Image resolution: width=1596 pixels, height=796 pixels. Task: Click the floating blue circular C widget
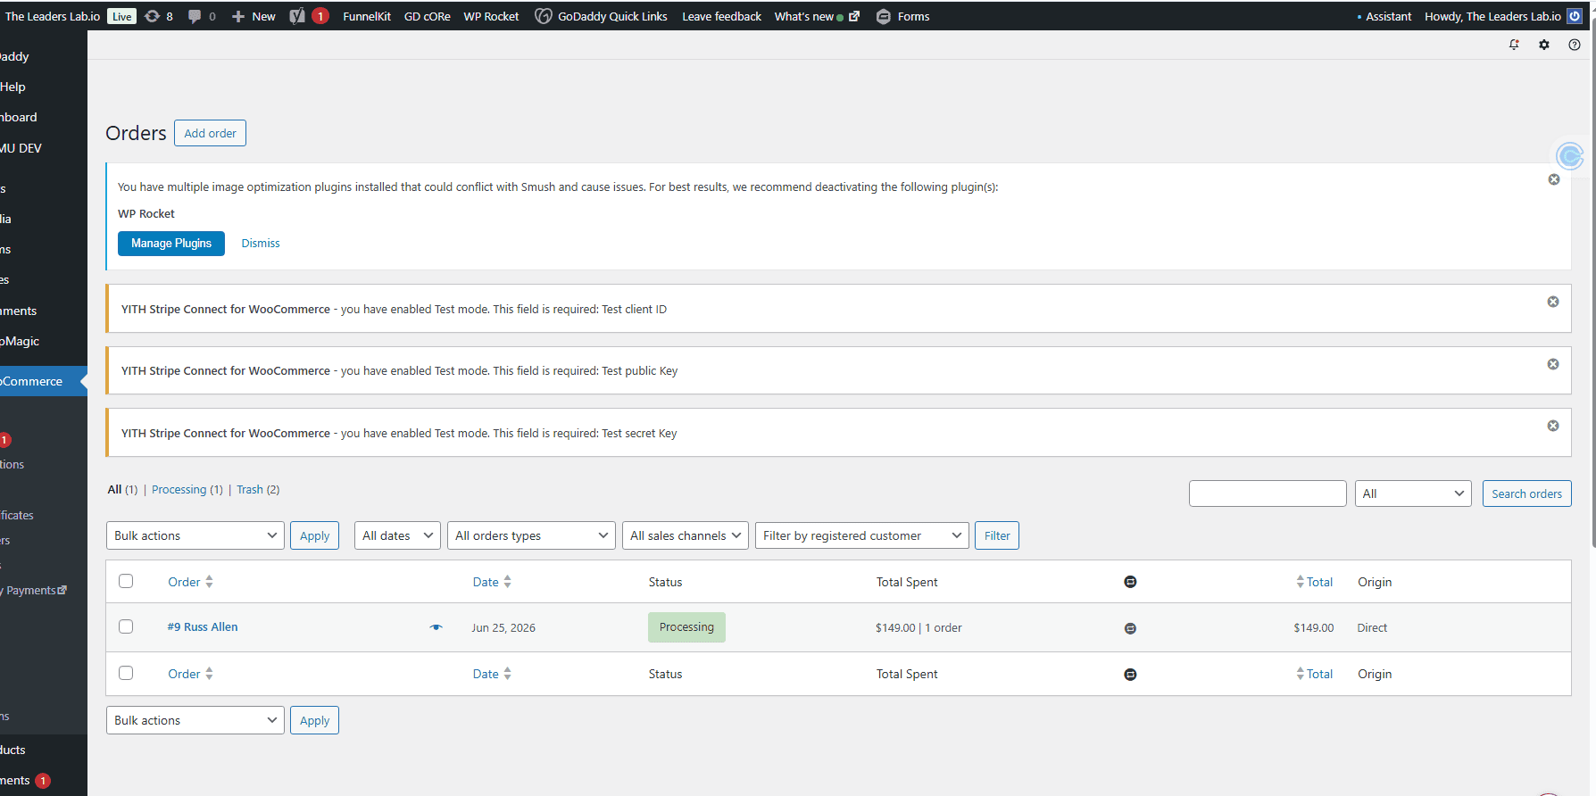pos(1569,156)
